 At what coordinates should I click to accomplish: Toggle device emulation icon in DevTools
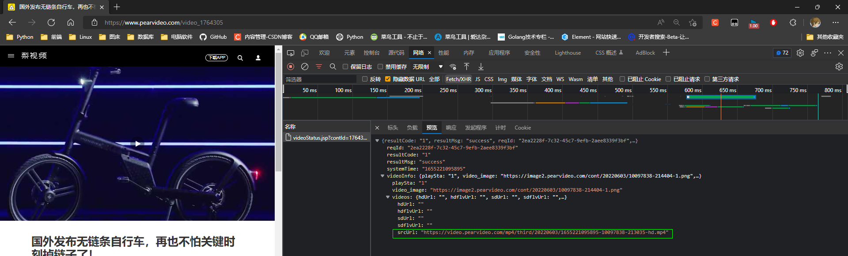pyautogui.click(x=305, y=53)
